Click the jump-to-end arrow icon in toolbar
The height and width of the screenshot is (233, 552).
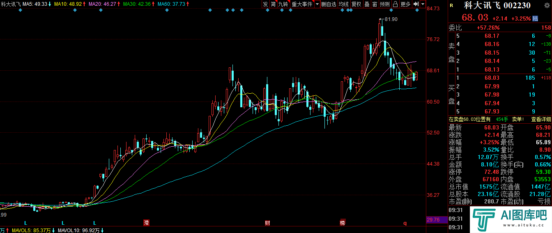[x=416, y=4]
